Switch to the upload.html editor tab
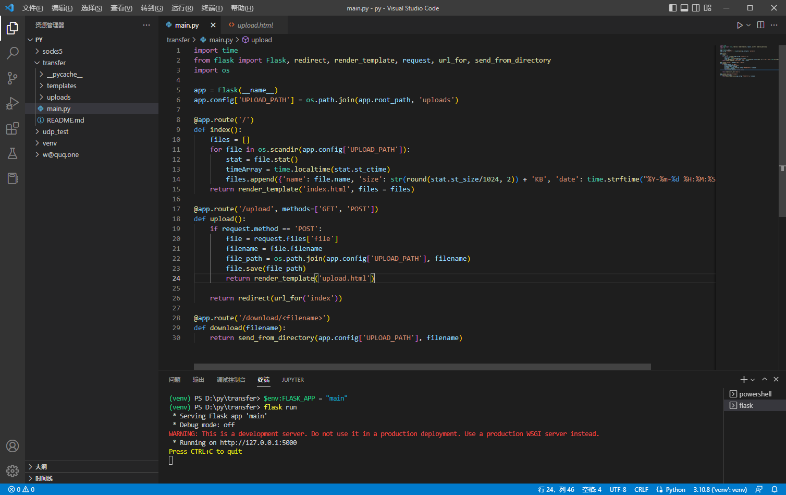Screen dimensions: 786x495 click(x=254, y=25)
